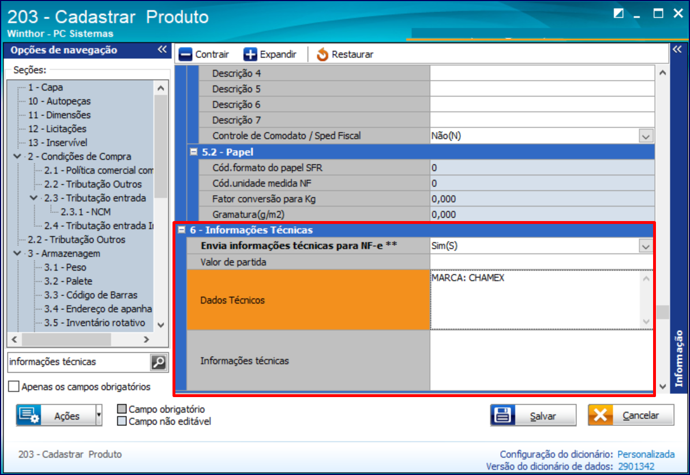Collapse the 5.2 - Papel section
The image size is (690, 475).
[194, 152]
